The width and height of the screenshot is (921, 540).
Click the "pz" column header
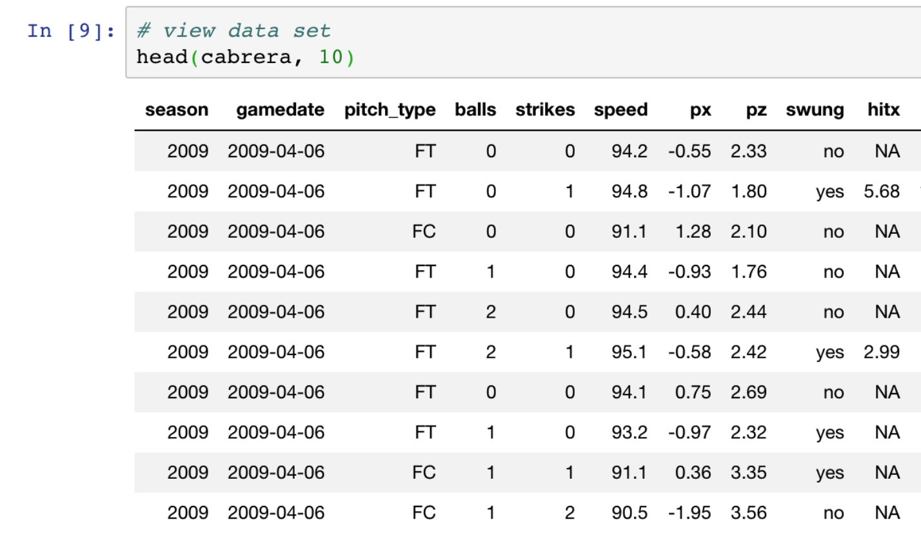(757, 110)
